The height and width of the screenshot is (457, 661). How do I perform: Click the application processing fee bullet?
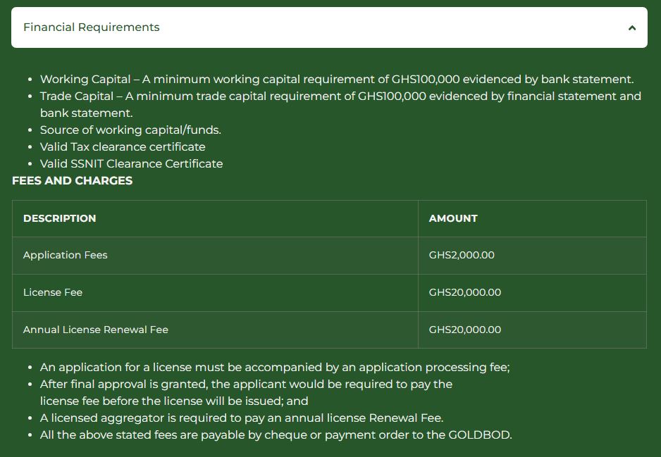coord(275,368)
